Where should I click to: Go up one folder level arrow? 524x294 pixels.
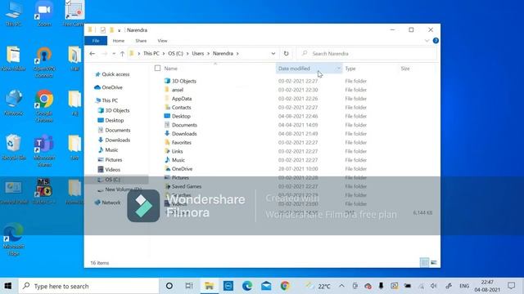point(122,53)
